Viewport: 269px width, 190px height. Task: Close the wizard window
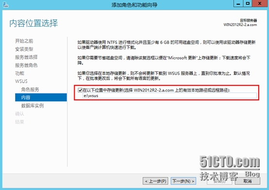point(260,3)
